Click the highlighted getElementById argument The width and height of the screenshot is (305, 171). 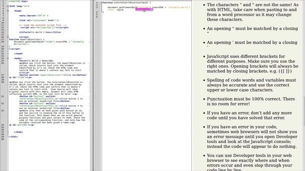[x=144, y=8]
